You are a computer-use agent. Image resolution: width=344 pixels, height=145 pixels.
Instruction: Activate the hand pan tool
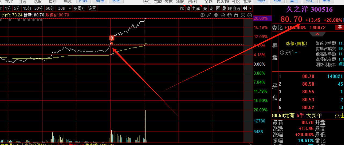pos(229,15)
